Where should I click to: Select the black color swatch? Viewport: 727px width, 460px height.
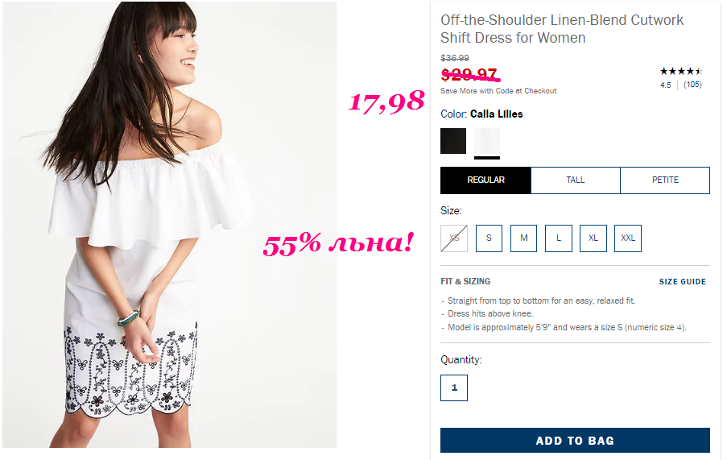tap(453, 141)
